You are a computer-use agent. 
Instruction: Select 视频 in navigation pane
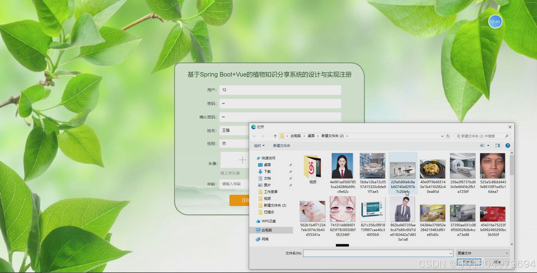[267, 199]
